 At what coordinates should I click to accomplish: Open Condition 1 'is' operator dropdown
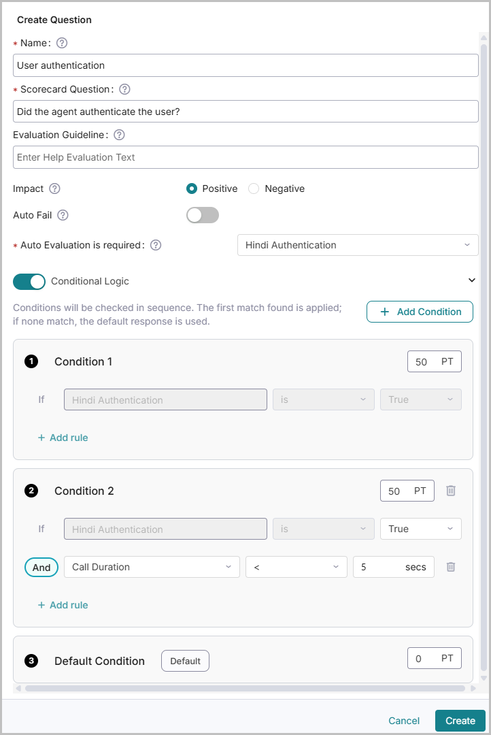(x=324, y=400)
